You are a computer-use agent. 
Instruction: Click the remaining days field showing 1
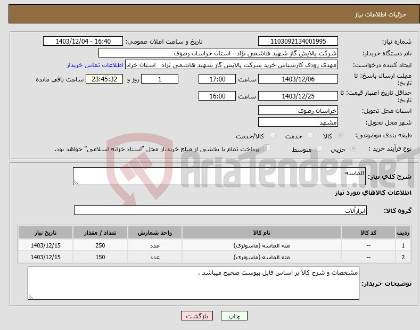click(160, 79)
